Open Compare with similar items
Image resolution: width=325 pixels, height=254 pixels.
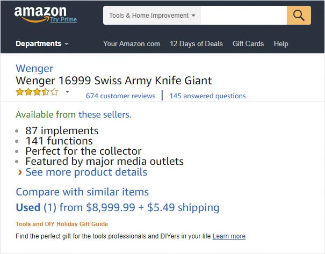click(x=82, y=192)
